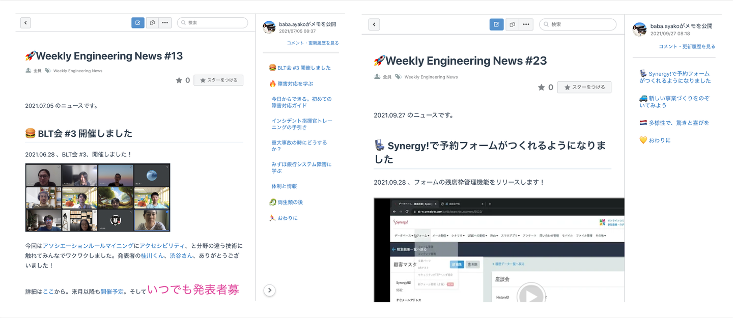Open ここ details link
Viewport: 733px width, 318px height.
48,292
